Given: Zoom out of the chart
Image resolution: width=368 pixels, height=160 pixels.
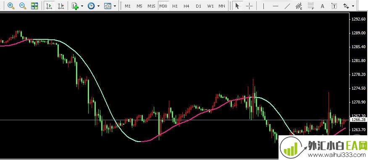Looking at the screenshot, I should click(23, 6).
